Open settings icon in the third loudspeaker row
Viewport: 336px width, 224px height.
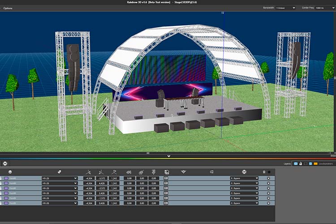pos(166,188)
